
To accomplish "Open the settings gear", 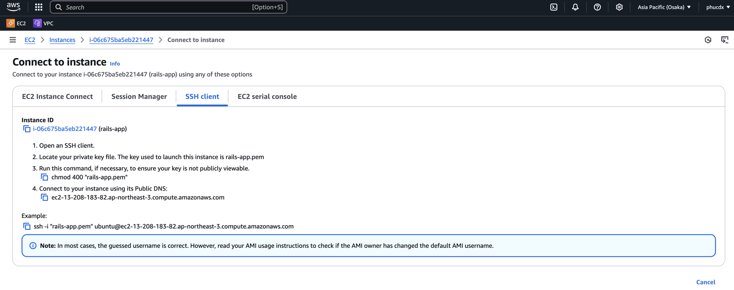I will pos(619,7).
